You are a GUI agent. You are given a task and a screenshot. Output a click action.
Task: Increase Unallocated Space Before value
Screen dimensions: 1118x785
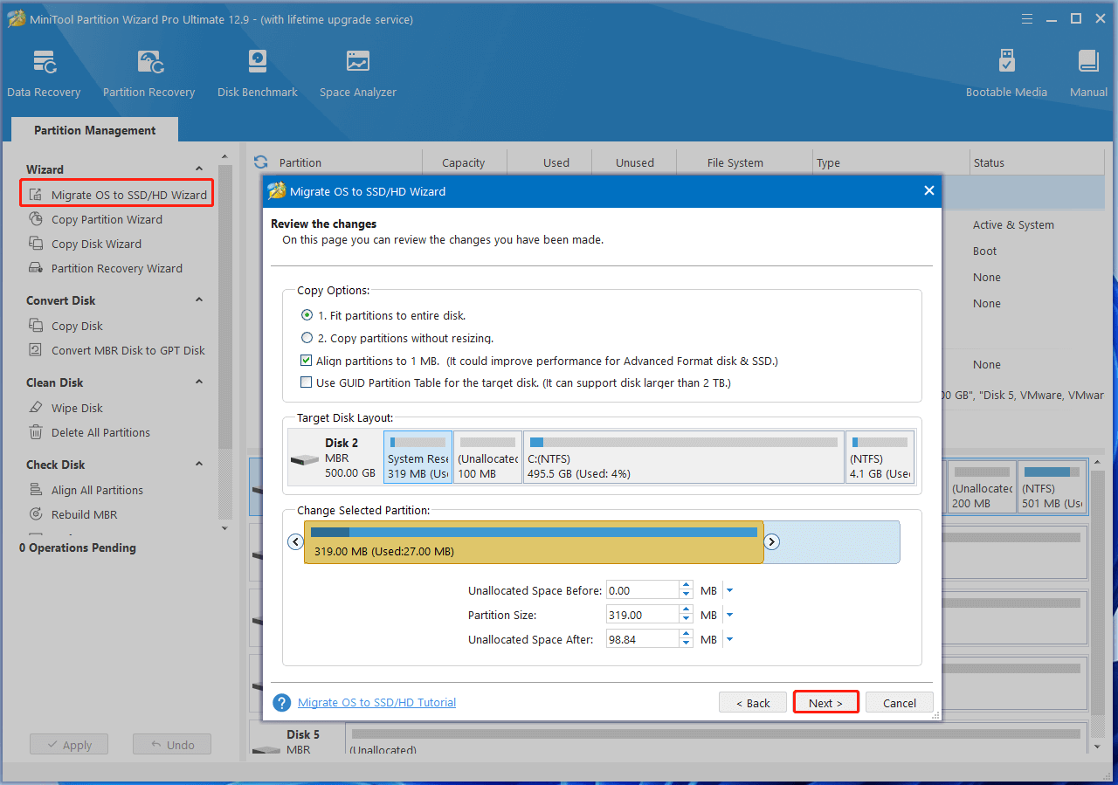(687, 586)
